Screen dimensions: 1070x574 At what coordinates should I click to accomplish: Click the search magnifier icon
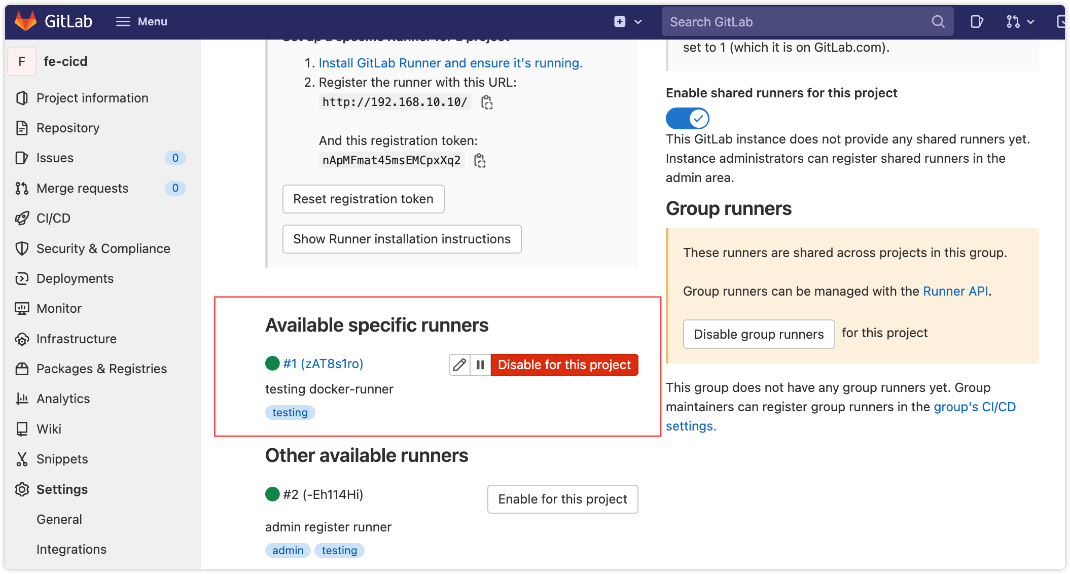(x=938, y=21)
